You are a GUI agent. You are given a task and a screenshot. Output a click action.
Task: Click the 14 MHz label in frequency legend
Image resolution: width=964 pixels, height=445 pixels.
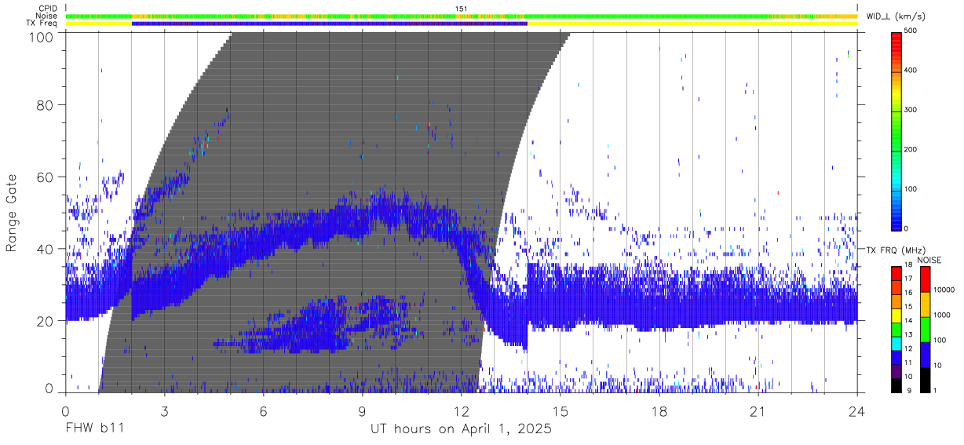(907, 321)
